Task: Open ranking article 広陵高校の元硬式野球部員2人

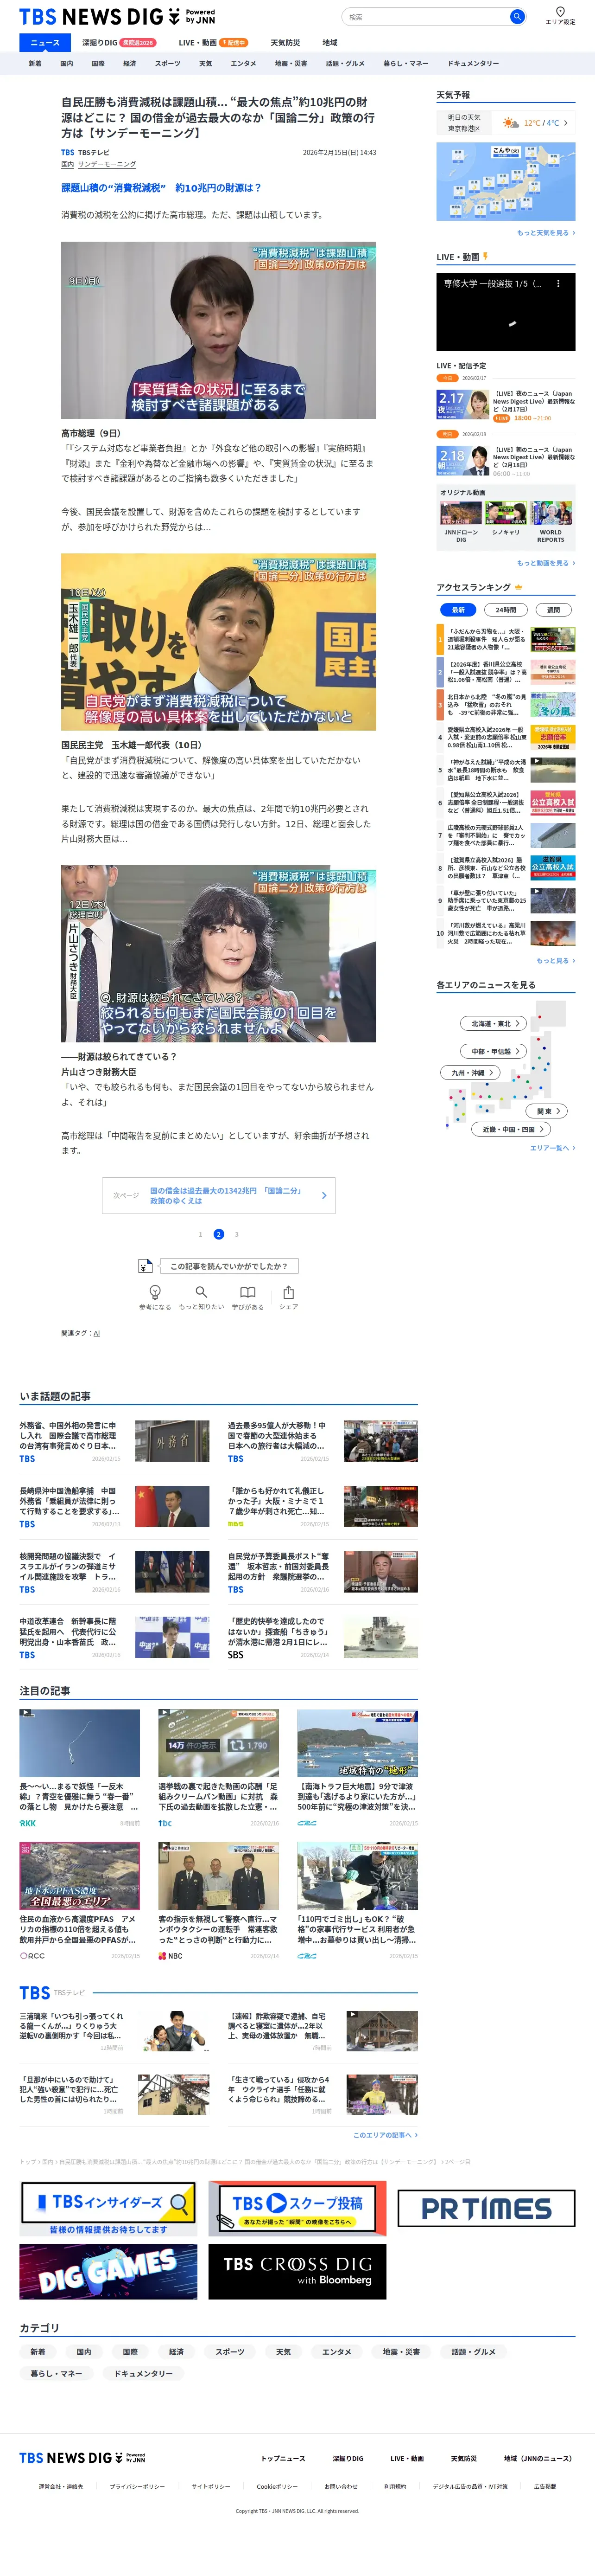Action: pos(506,834)
